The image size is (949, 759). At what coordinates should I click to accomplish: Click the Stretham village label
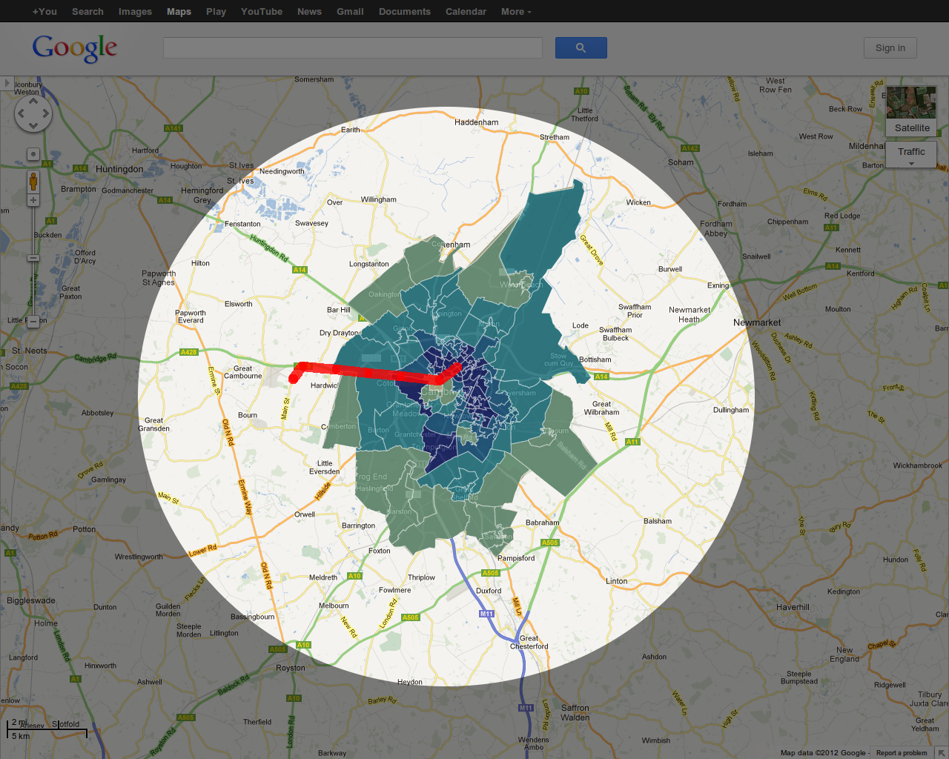click(x=555, y=137)
